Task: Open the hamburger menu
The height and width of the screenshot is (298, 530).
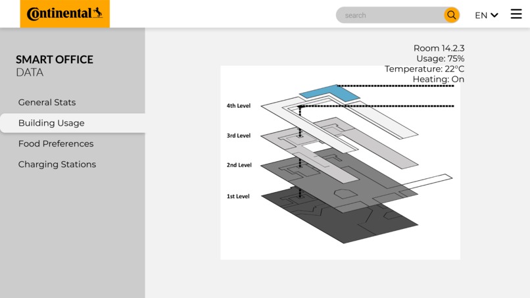Action: coord(516,14)
